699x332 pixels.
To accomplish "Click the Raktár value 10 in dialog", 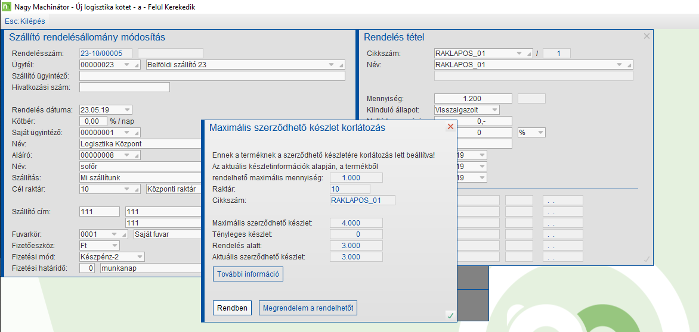I will point(350,189).
